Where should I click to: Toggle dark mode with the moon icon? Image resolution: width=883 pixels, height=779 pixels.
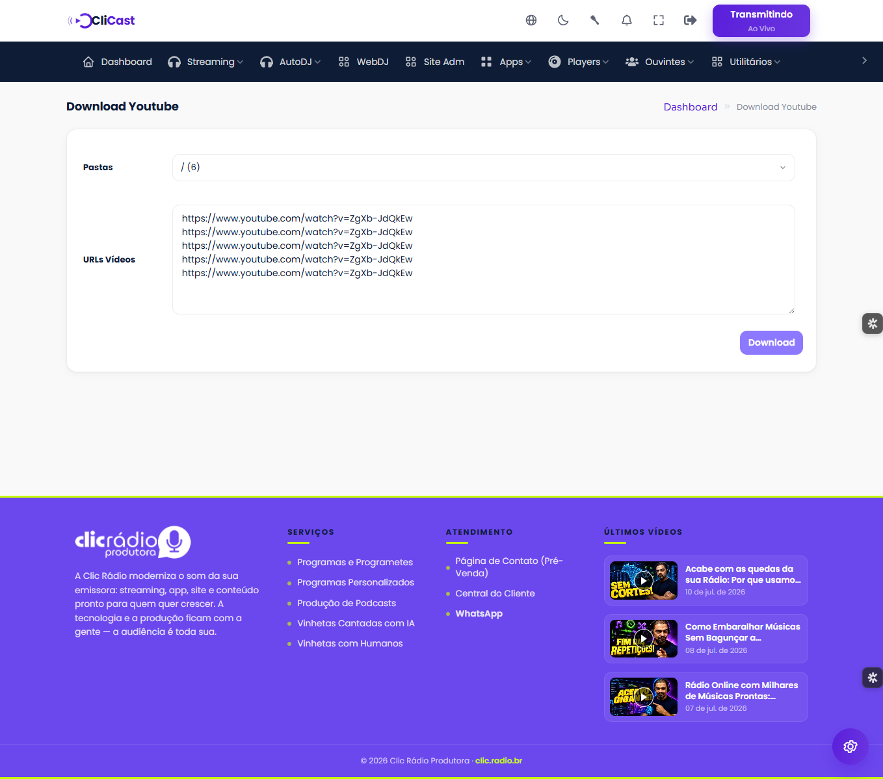point(563,20)
